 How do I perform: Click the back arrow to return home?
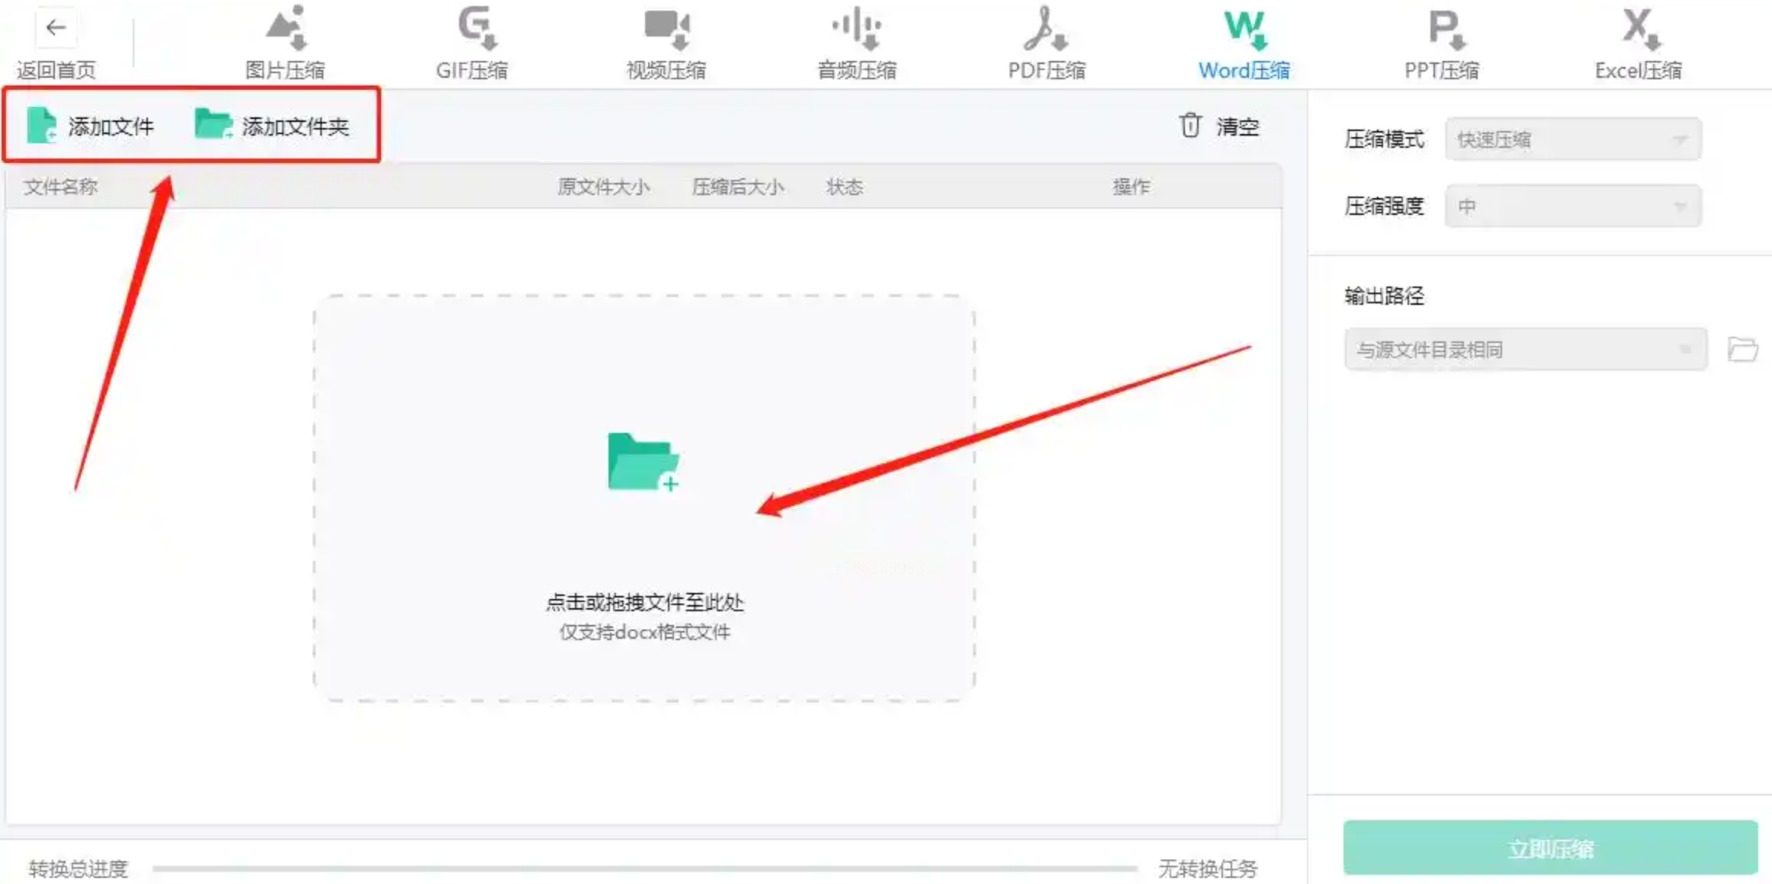pyautogui.click(x=56, y=29)
